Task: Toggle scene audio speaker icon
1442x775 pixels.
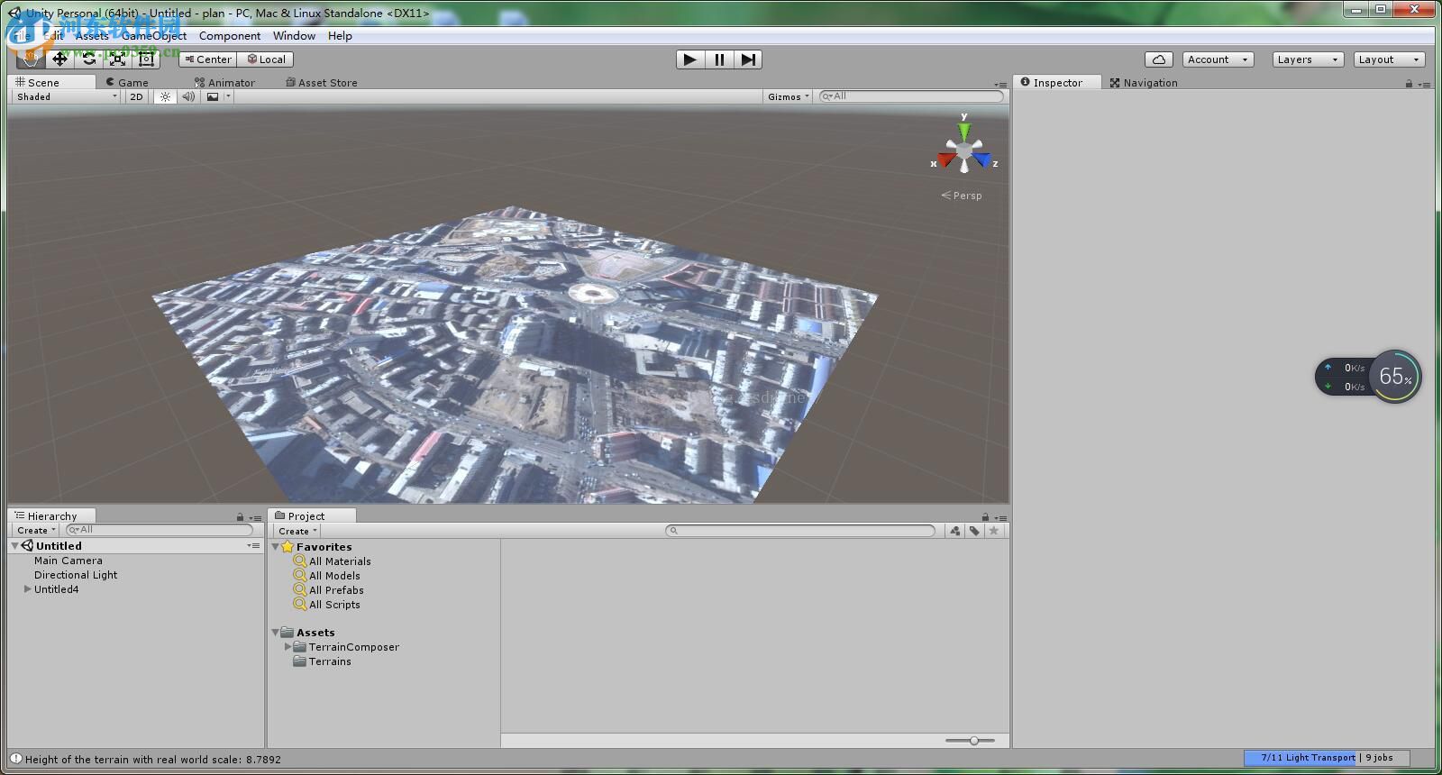Action: click(188, 96)
